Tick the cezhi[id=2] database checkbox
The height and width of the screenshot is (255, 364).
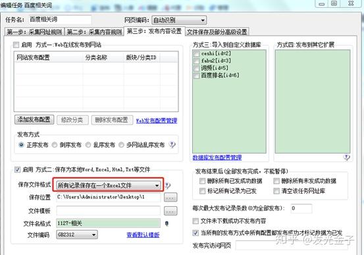(x=197, y=53)
